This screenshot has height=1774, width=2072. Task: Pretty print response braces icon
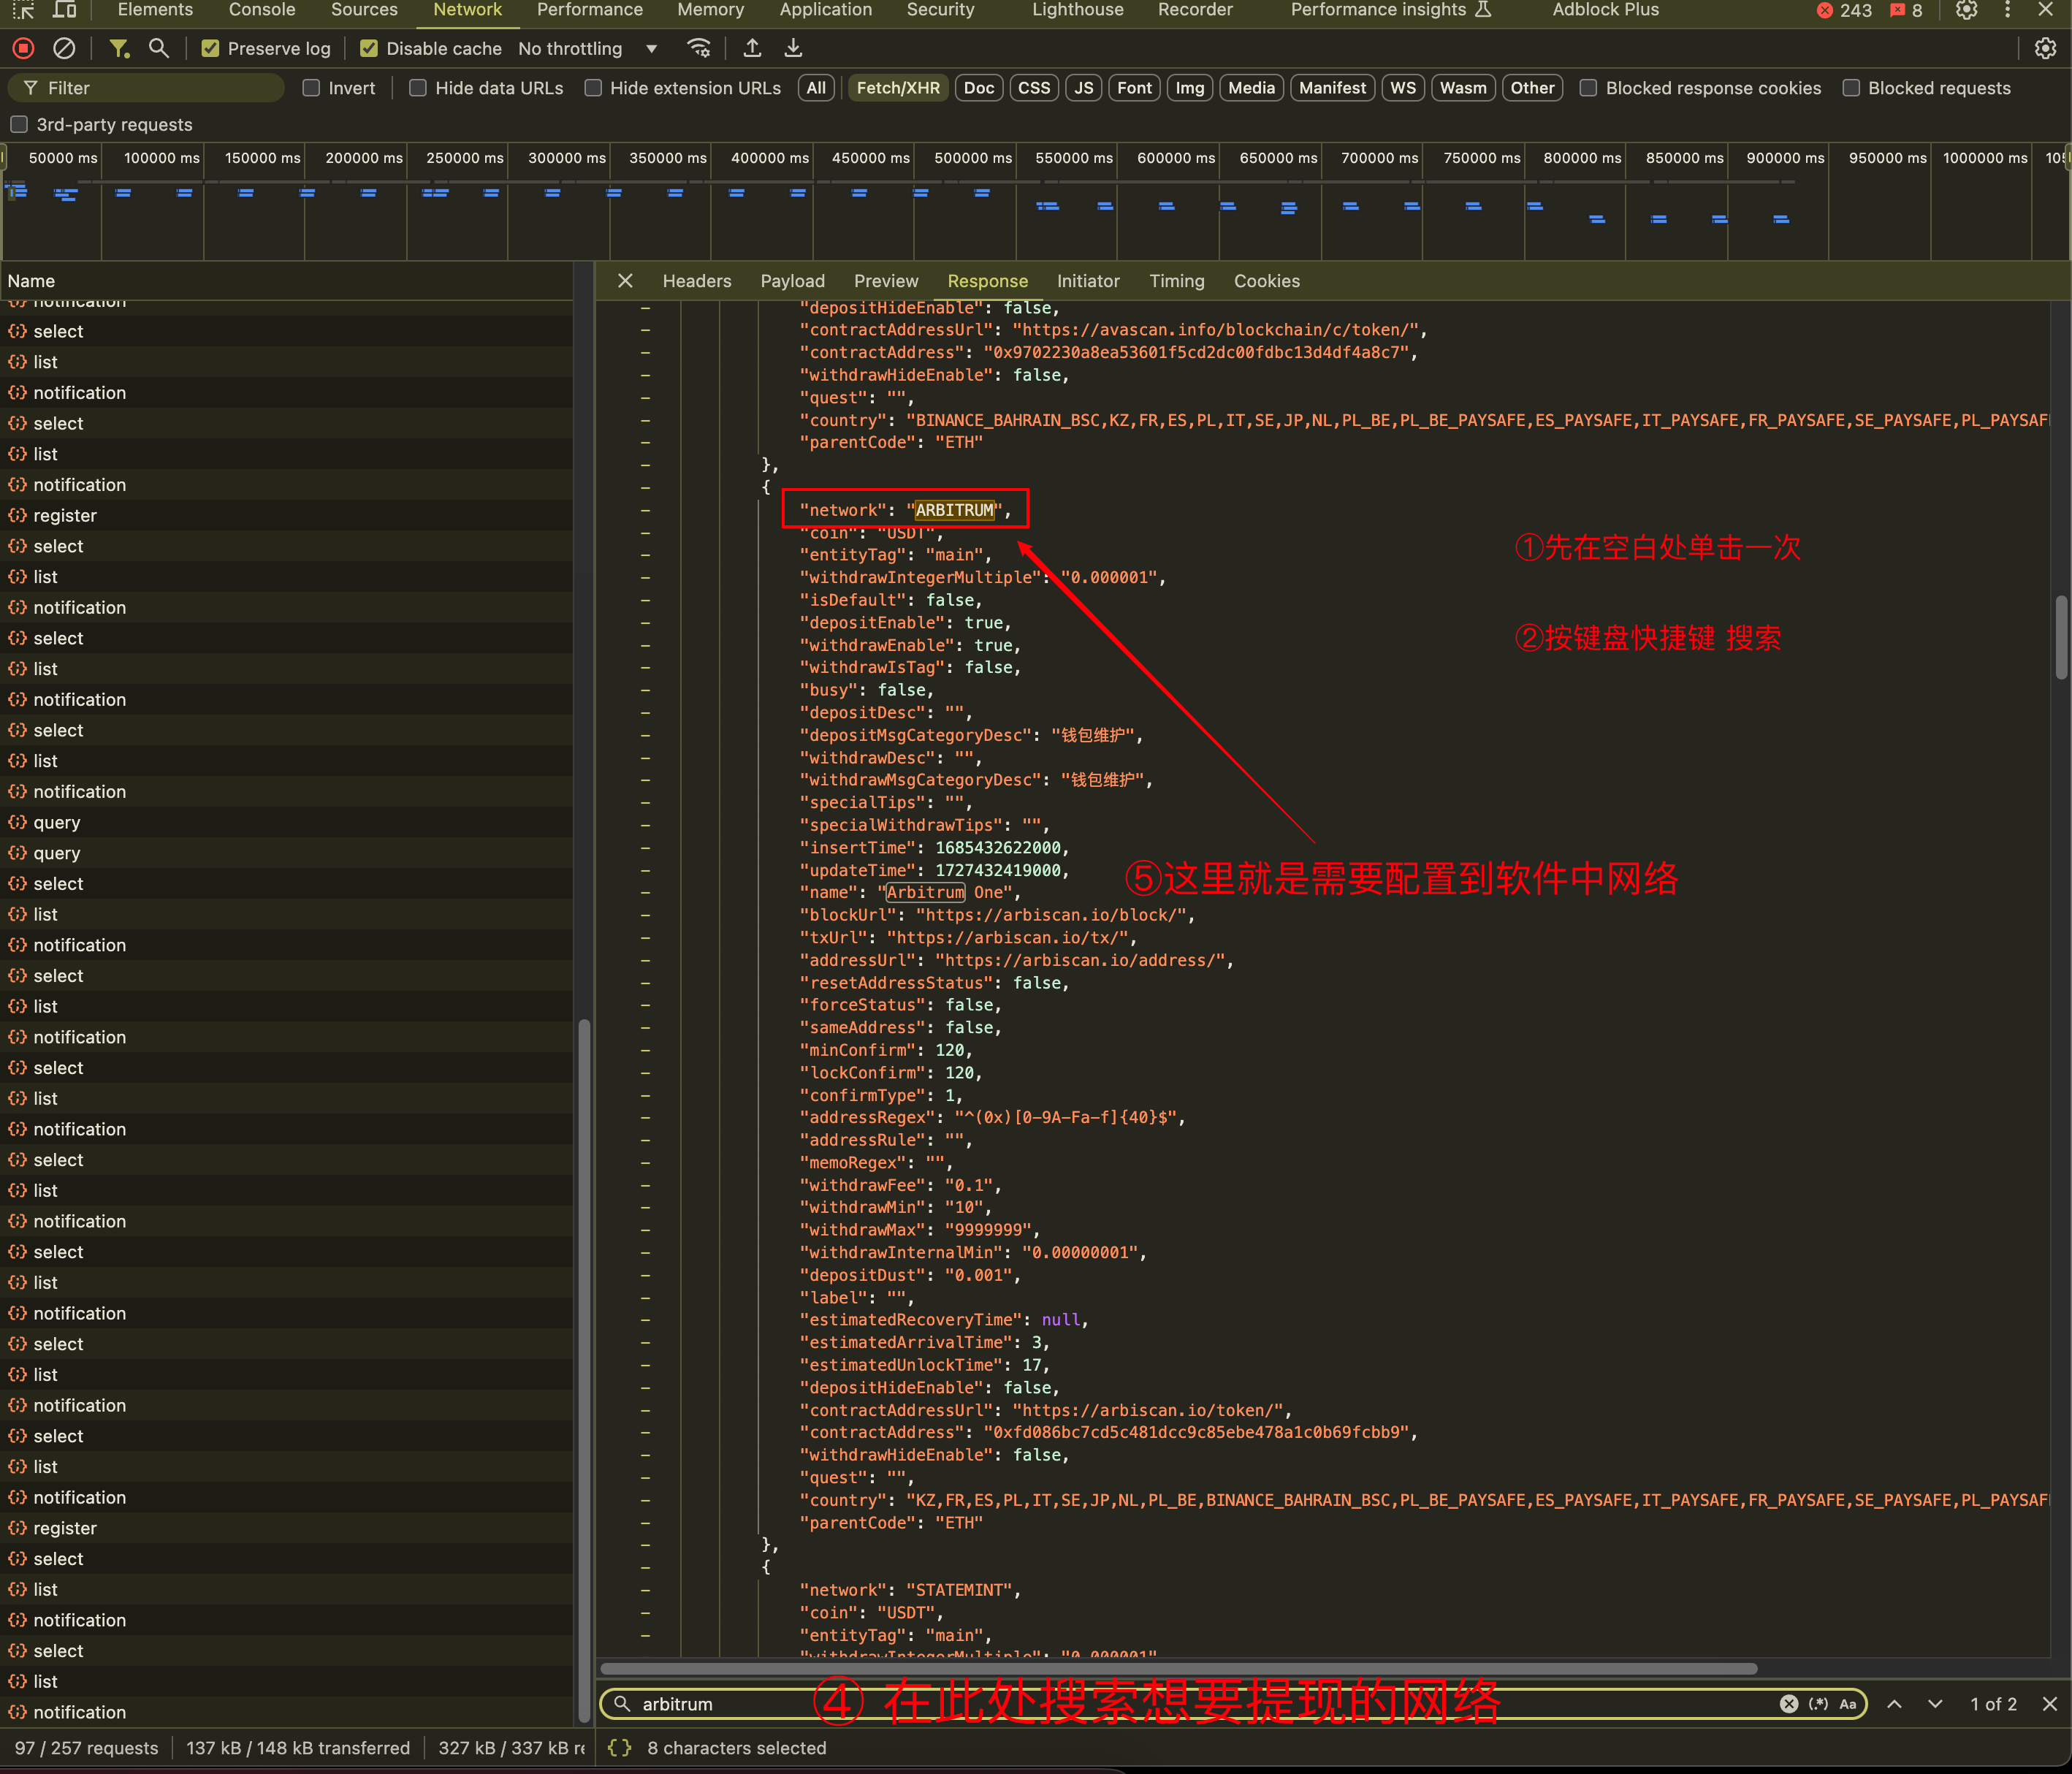[x=620, y=1747]
